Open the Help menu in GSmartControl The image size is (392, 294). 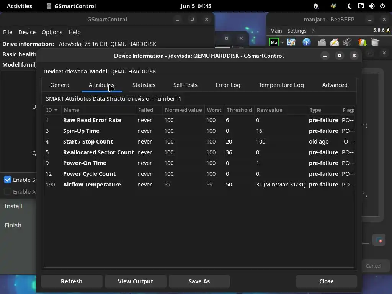[75, 32]
